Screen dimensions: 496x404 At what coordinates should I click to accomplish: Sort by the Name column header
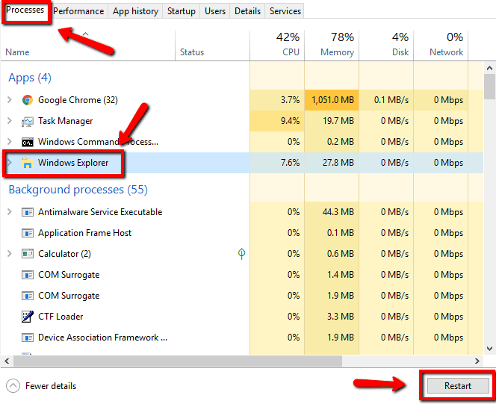[x=87, y=45]
